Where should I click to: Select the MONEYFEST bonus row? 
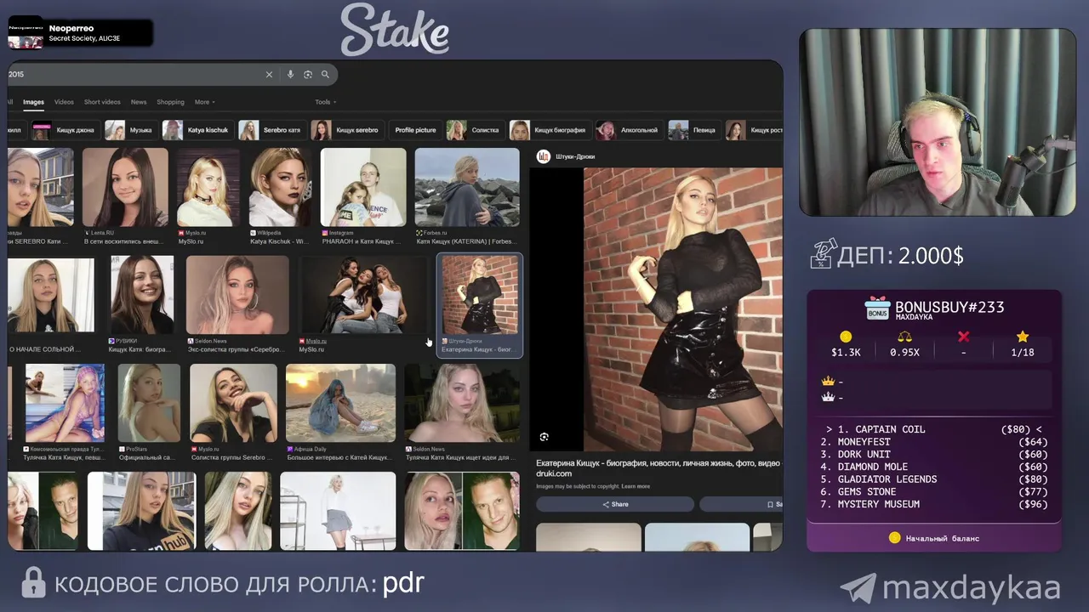pos(934,442)
